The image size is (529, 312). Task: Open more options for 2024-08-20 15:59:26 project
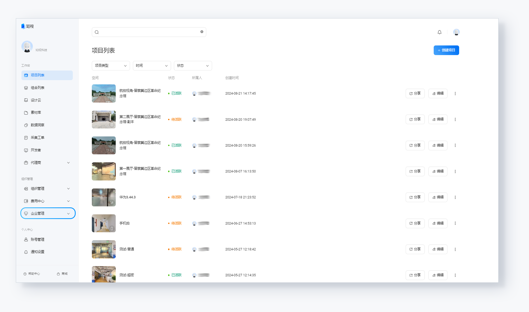455,145
